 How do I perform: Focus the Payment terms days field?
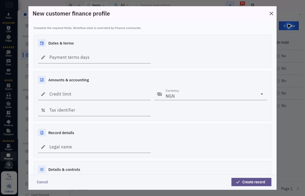(94, 57)
